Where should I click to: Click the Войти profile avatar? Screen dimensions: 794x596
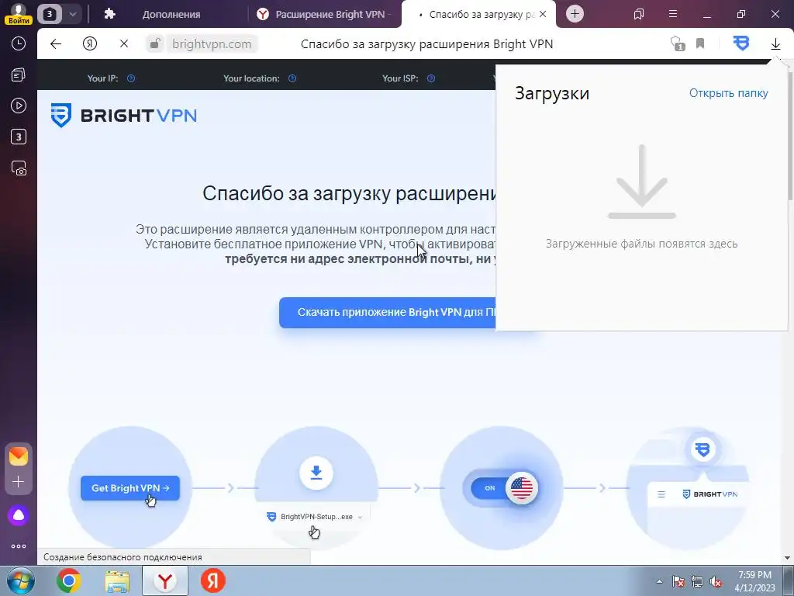19,13
